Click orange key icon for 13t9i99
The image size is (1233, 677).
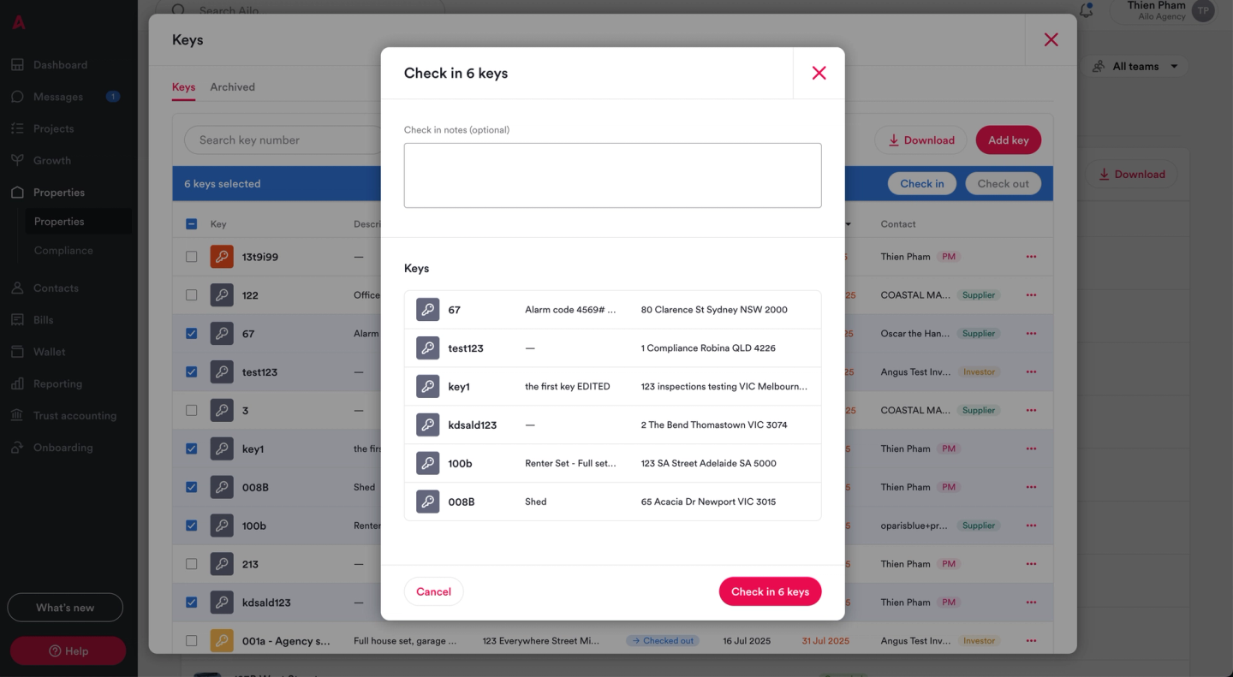tap(222, 257)
